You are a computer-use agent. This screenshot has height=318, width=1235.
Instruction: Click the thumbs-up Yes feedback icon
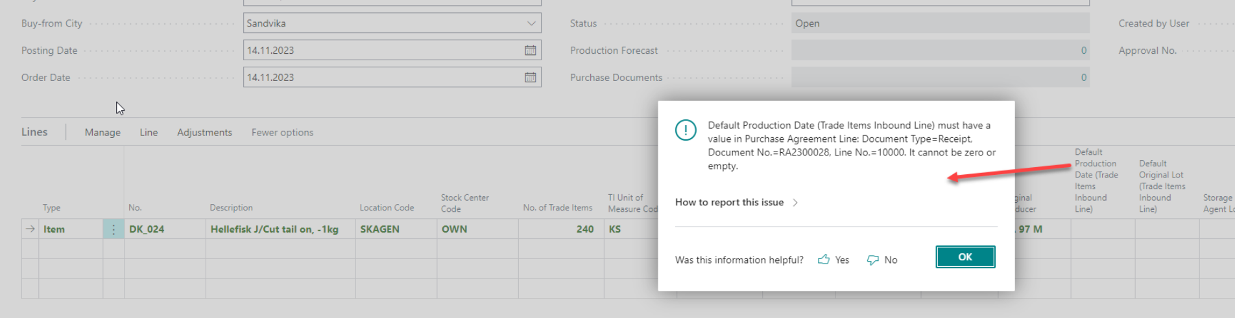(824, 260)
